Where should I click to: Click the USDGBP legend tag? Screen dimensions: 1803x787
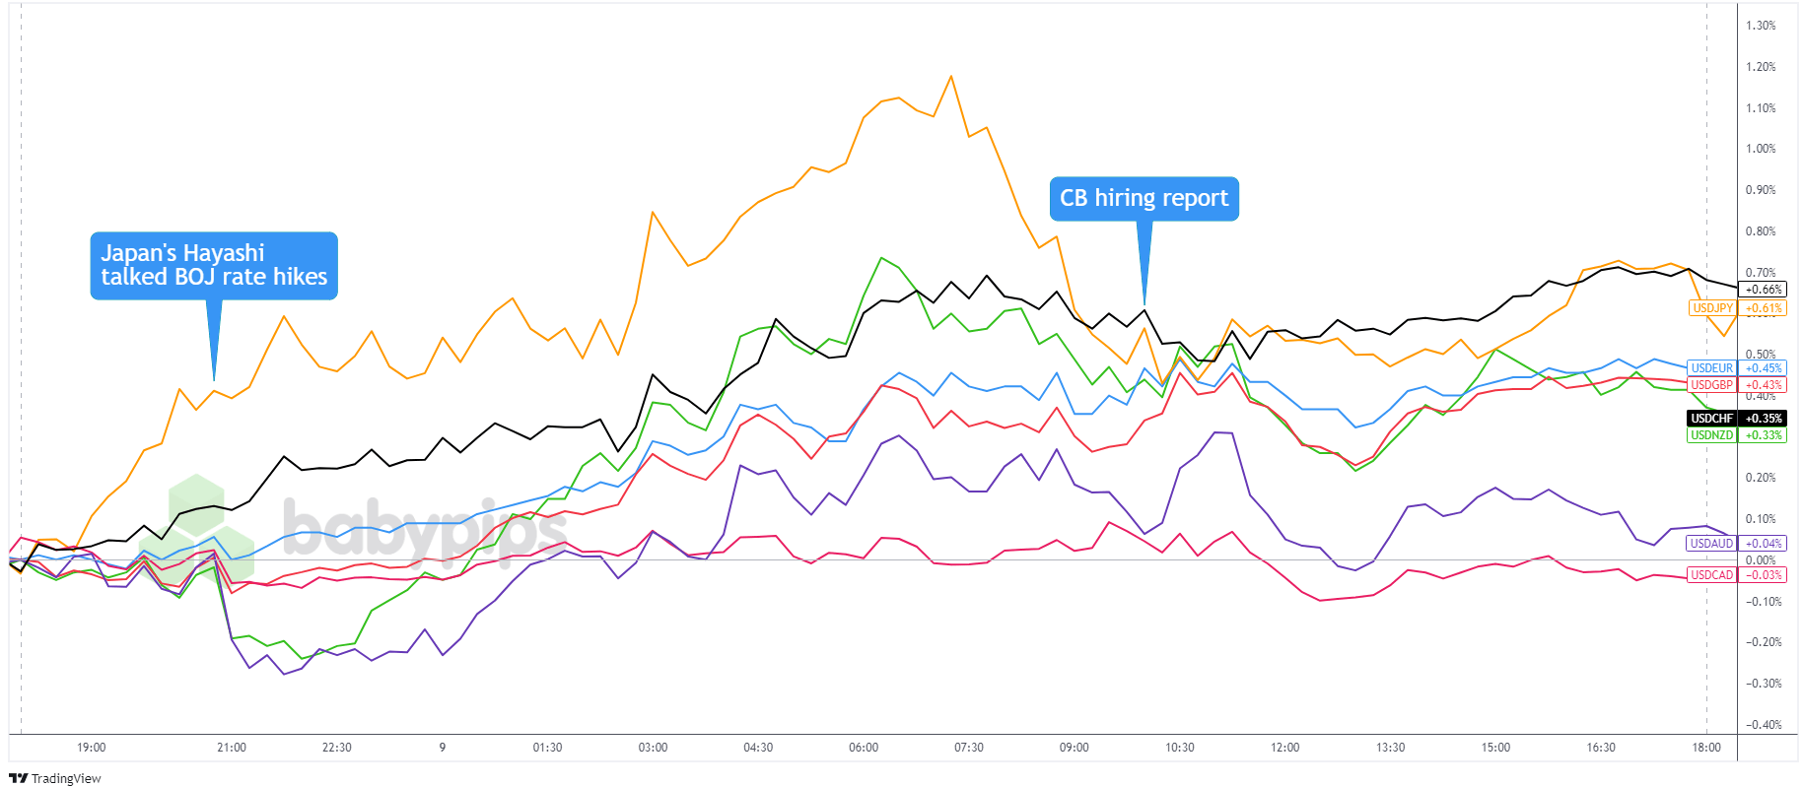[x=1712, y=385]
